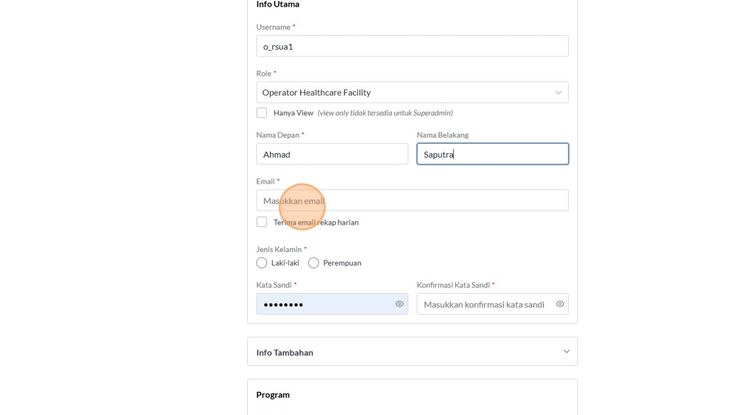The image size is (744, 415).
Task: Choose Perempuan radio button
Action: (x=314, y=263)
